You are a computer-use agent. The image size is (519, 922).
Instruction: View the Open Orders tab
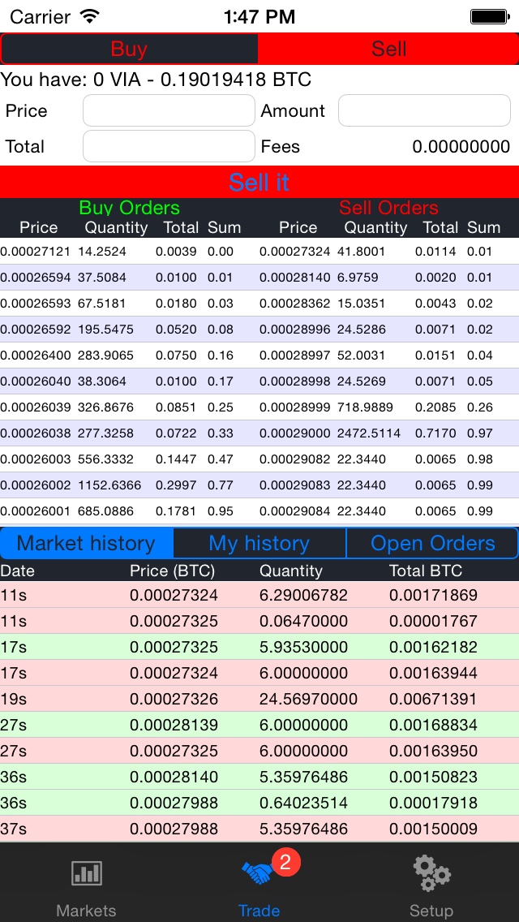[432, 543]
